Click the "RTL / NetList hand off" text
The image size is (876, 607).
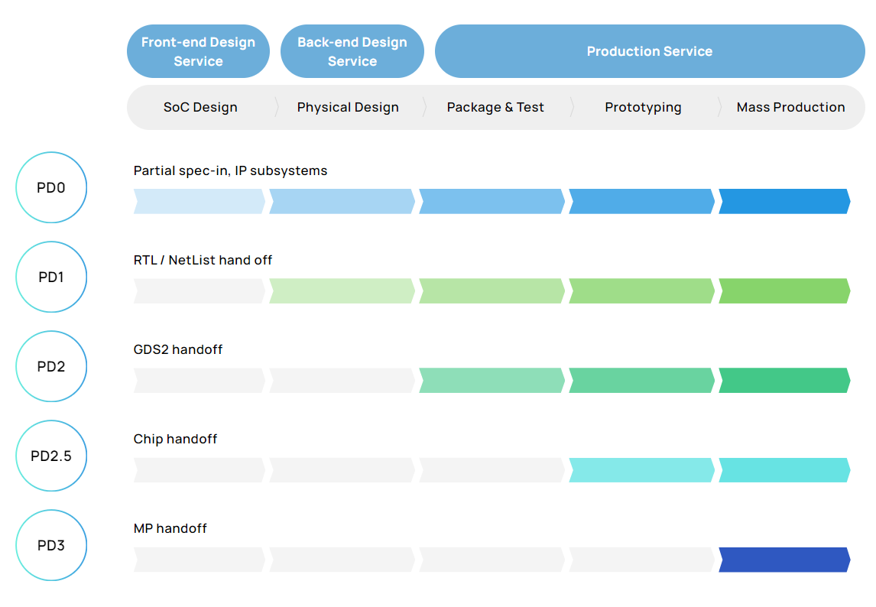pyautogui.click(x=203, y=260)
